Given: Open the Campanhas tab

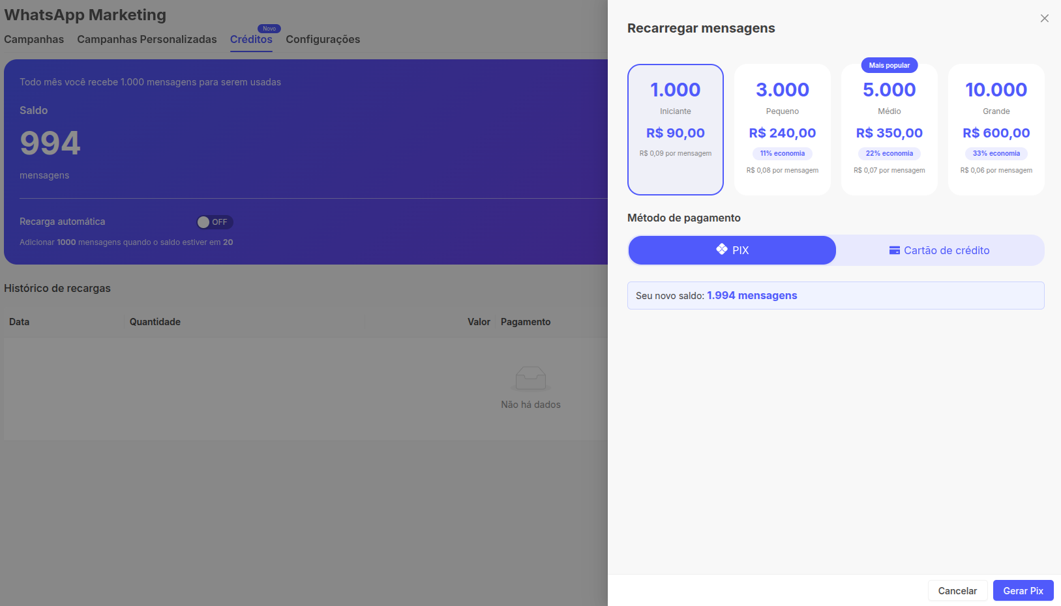Looking at the screenshot, I should (34, 39).
